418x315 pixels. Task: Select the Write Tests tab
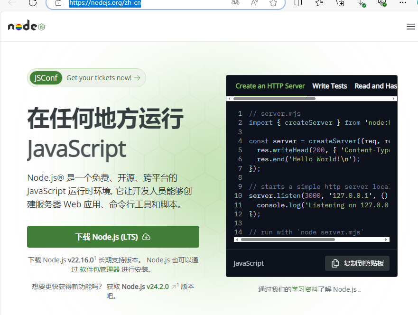tap(329, 86)
